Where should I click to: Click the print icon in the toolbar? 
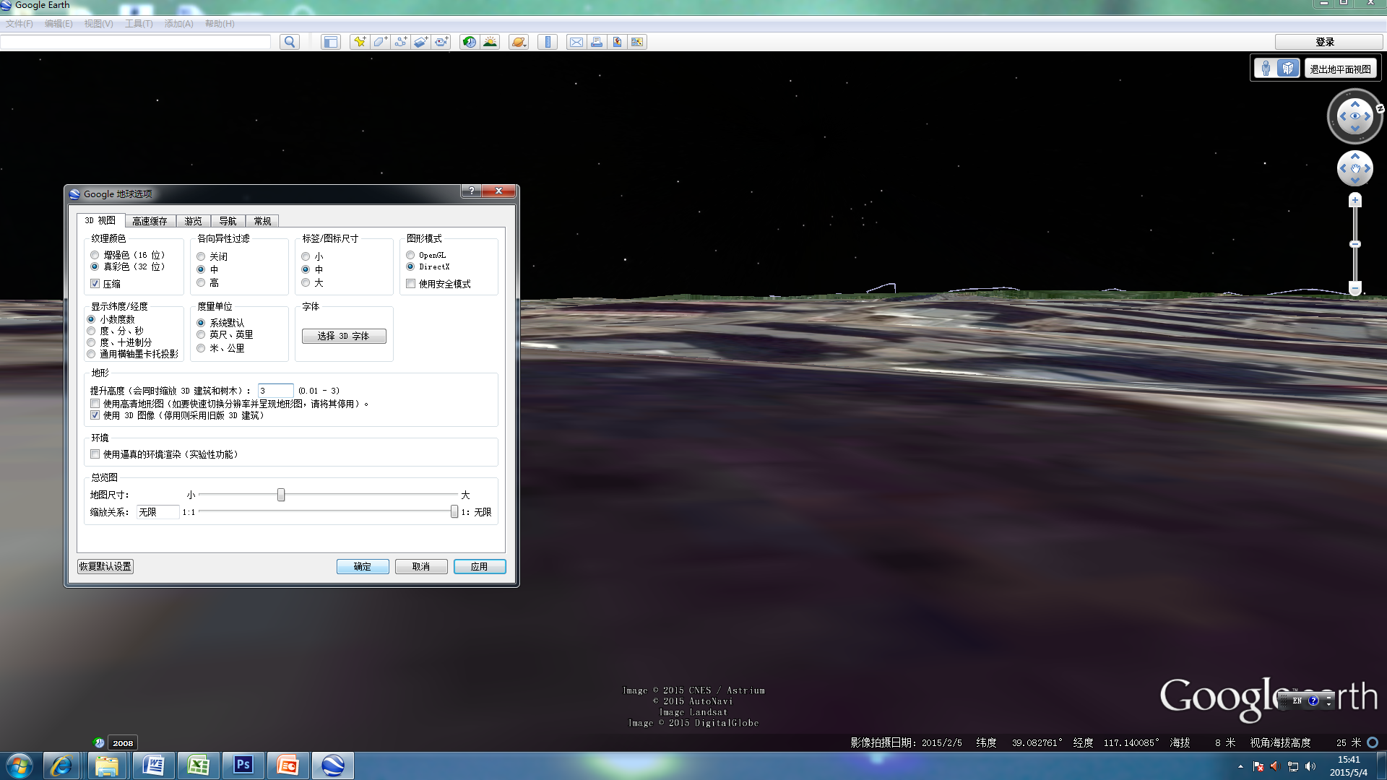click(597, 42)
